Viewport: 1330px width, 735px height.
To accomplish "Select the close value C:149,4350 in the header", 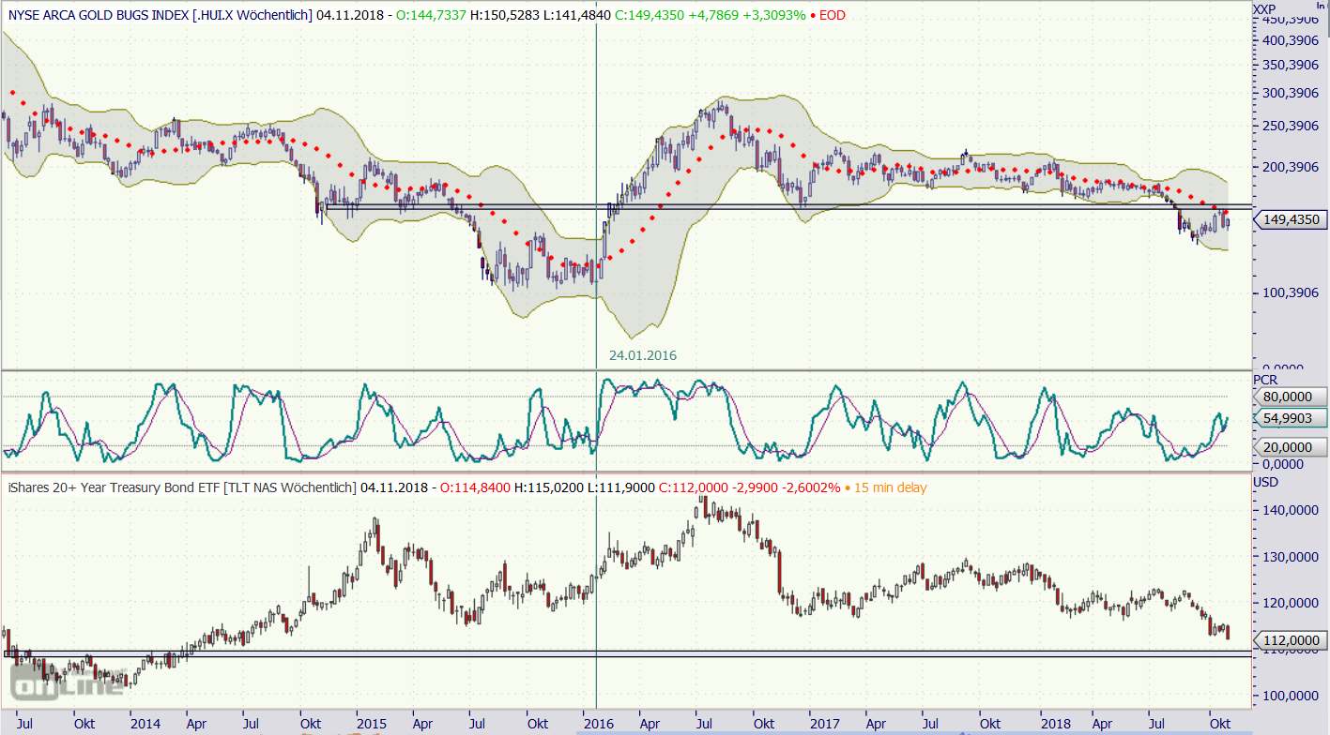I will [x=650, y=14].
